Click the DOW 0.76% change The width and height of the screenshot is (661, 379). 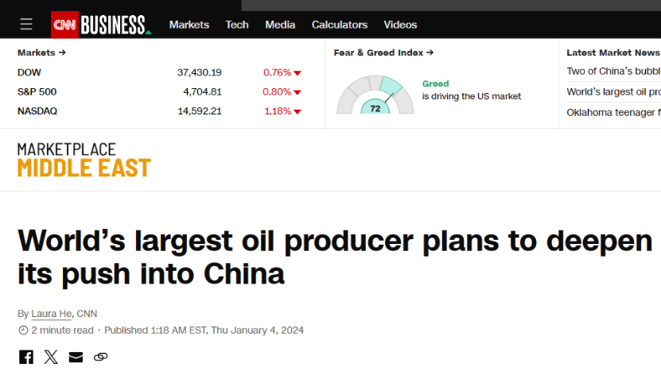(x=282, y=72)
